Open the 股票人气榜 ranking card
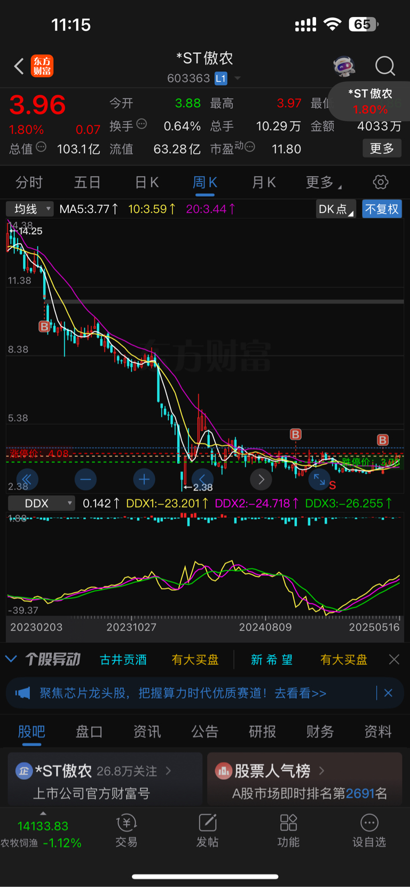This screenshot has width=410, height=887. point(304,779)
